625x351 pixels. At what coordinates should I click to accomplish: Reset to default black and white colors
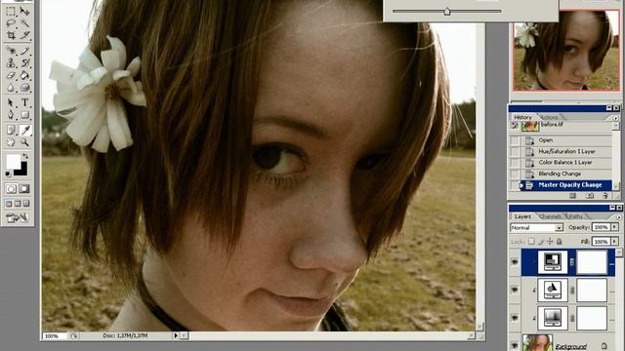click(x=9, y=174)
